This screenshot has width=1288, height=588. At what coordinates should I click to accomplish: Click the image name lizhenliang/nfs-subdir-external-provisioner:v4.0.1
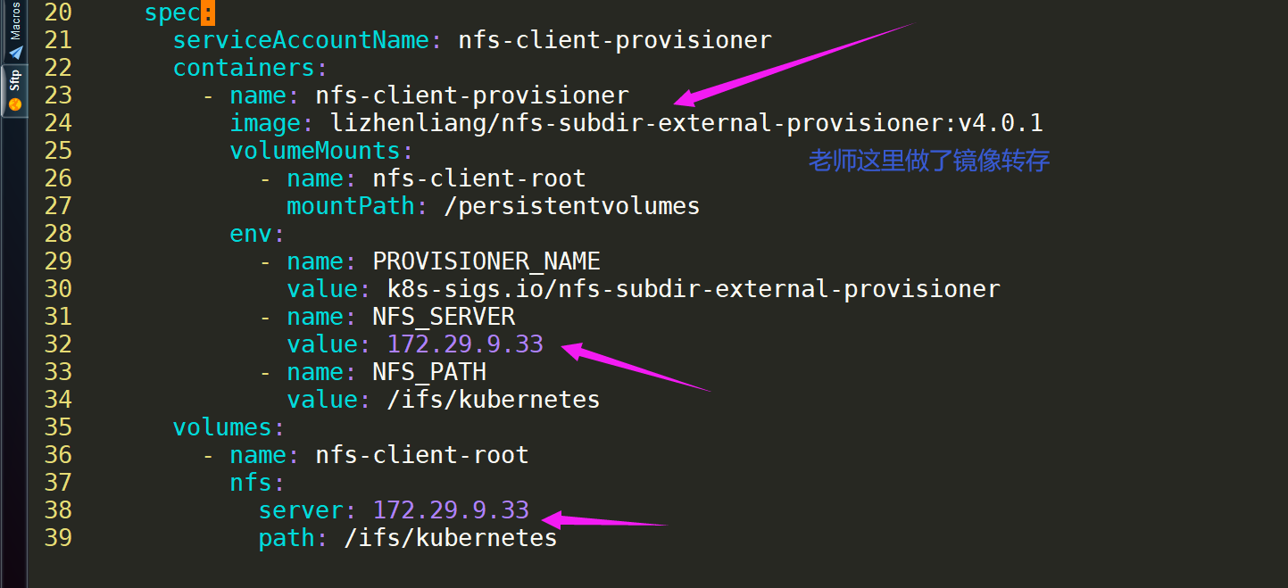[x=686, y=123]
